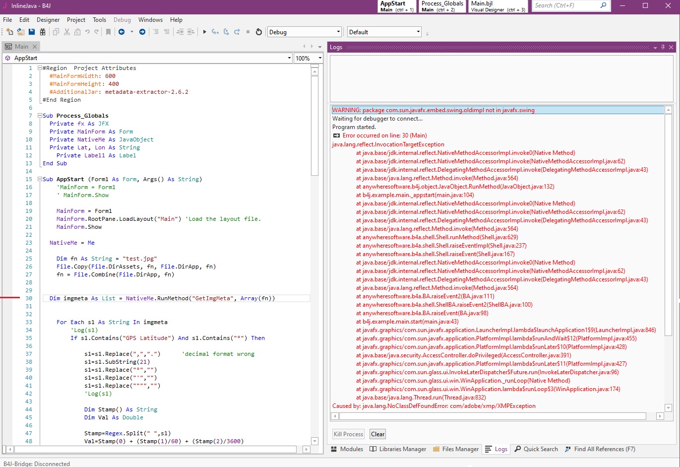Open the 100% zoom level dropdown
Viewport: 680px width, 467px height.
(x=319, y=58)
